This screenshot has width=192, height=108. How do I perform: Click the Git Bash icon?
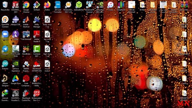pyautogui.click(x=37, y=5)
